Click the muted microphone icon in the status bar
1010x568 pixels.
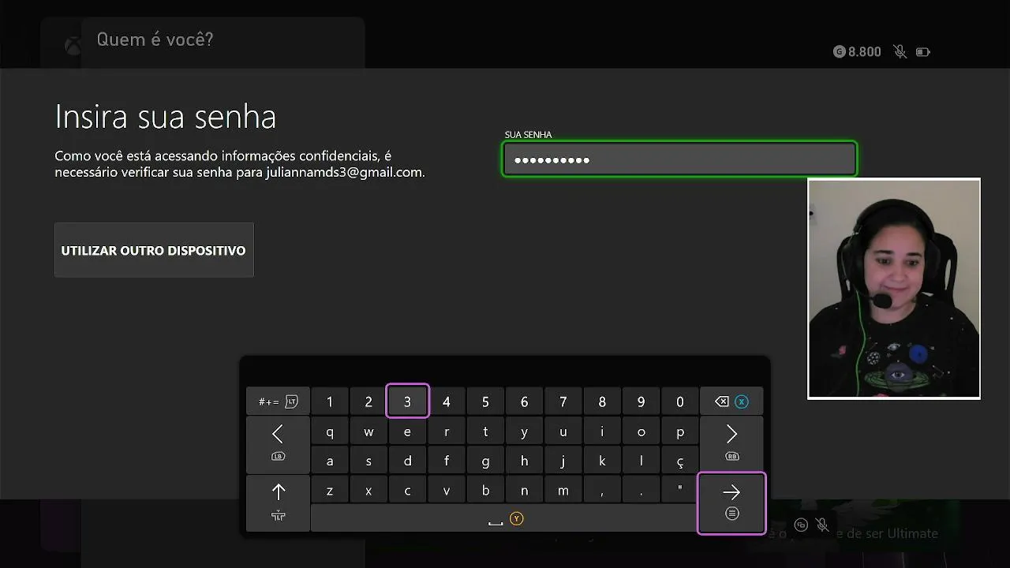(900, 52)
